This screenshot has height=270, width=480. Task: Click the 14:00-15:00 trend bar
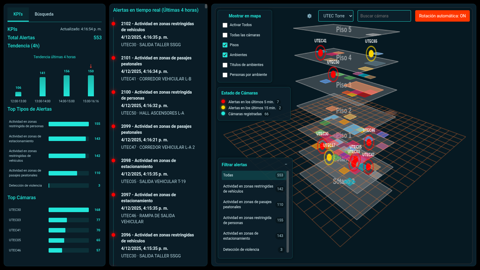[67, 86]
